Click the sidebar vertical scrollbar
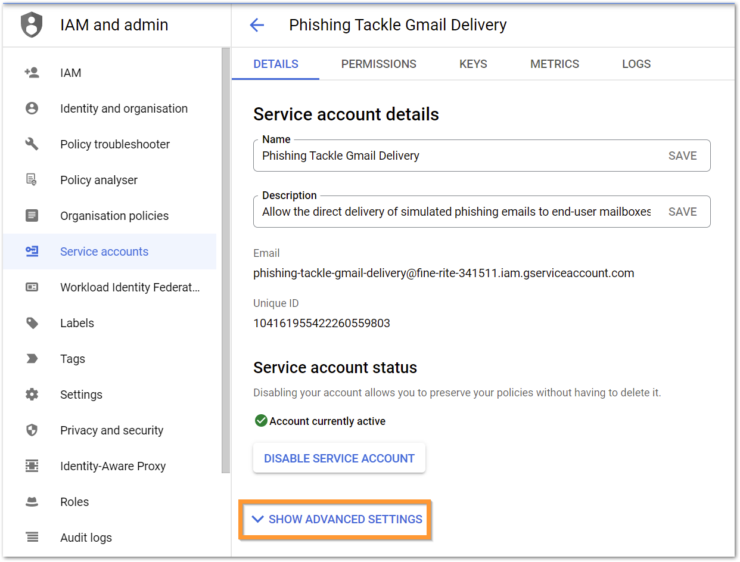The height and width of the screenshot is (562, 740). coord(226,261)
